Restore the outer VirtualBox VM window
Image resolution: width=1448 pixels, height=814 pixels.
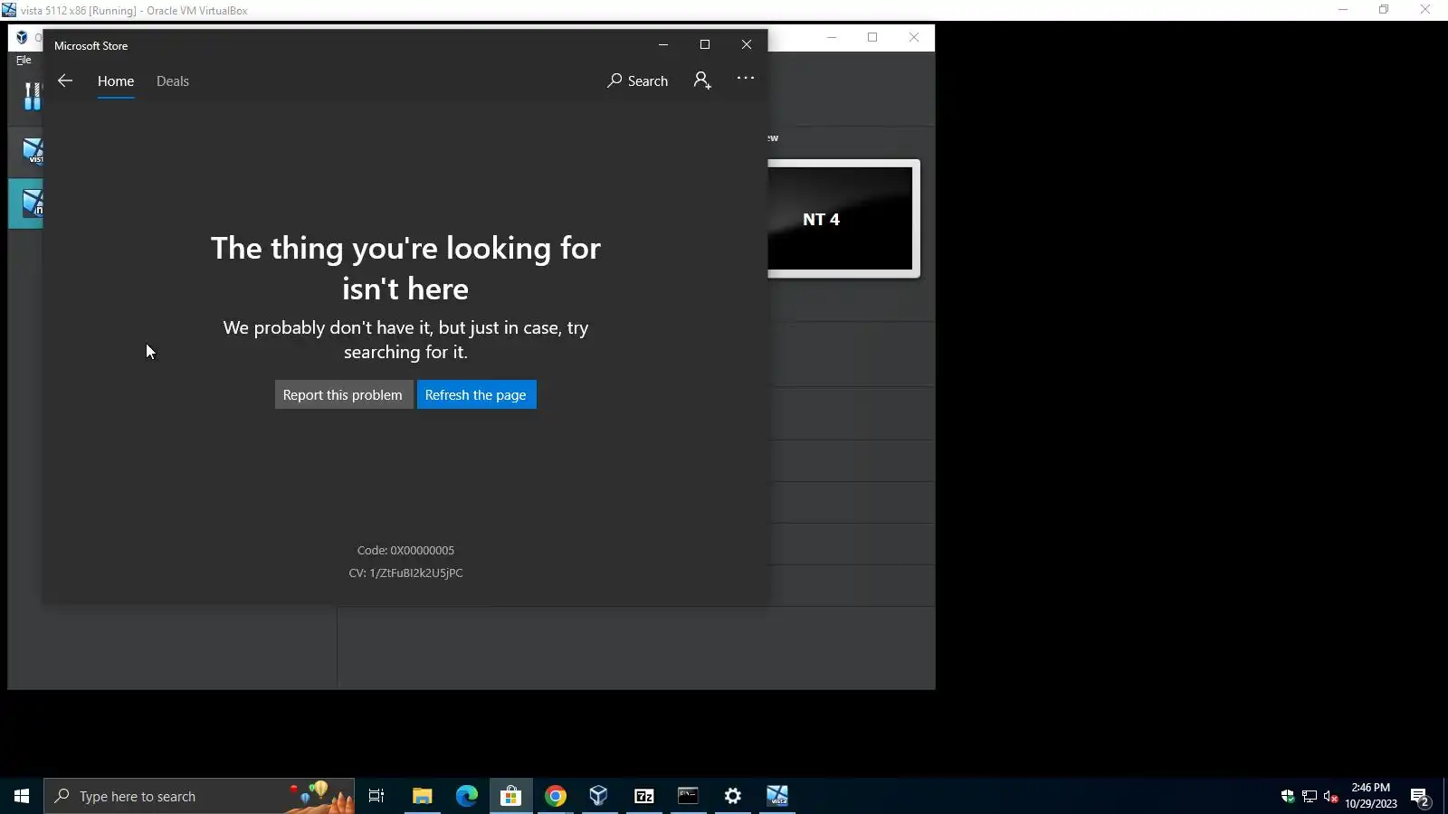1384,10
